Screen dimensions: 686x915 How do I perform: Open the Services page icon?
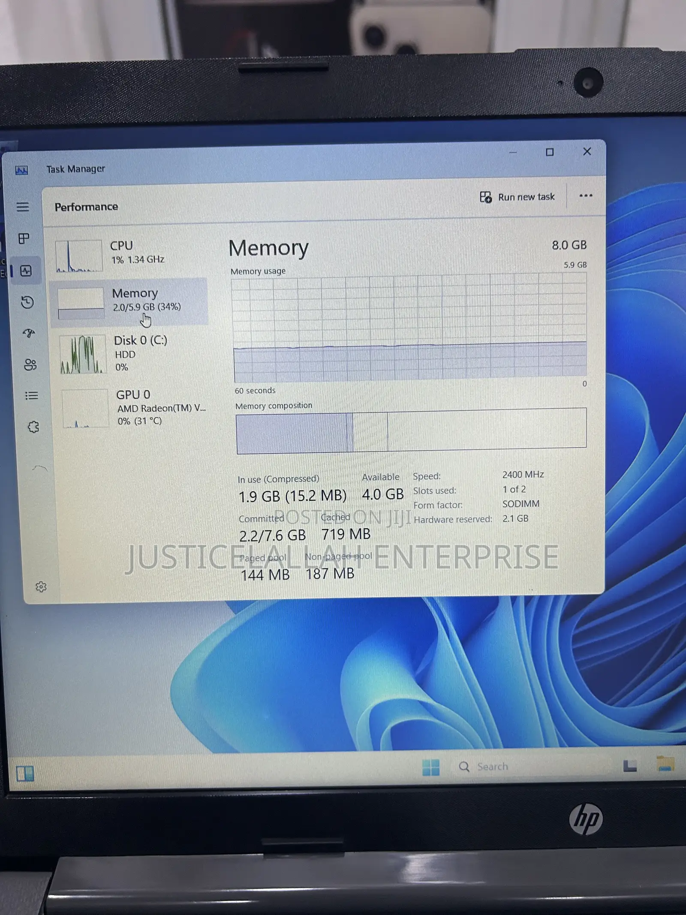click(x=33, y=427)
